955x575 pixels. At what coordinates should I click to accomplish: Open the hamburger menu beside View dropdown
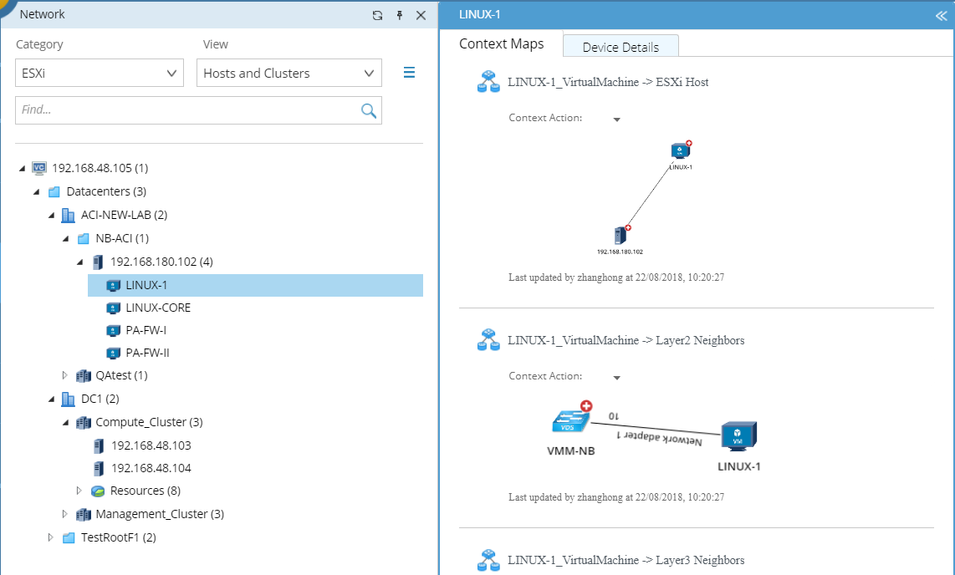pos(409,73)
